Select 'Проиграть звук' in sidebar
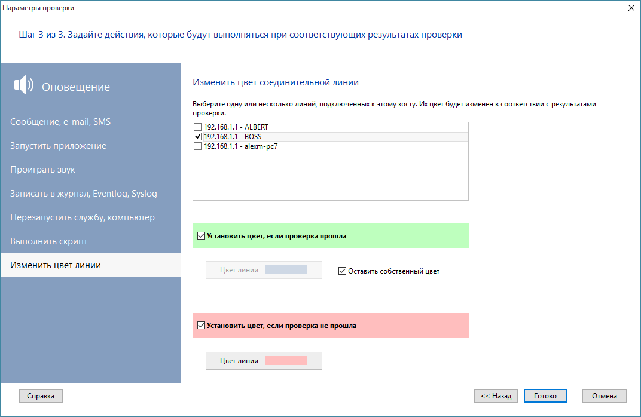The height and width of the screenshot is (417, 641). point(42,170)
